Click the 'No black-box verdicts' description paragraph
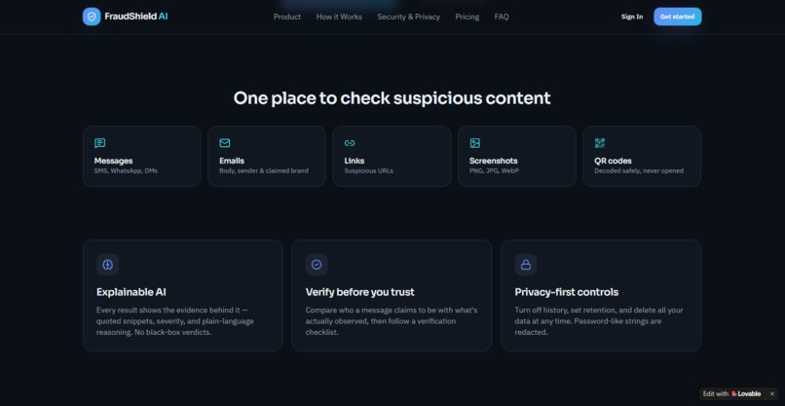 coord(175,321)
